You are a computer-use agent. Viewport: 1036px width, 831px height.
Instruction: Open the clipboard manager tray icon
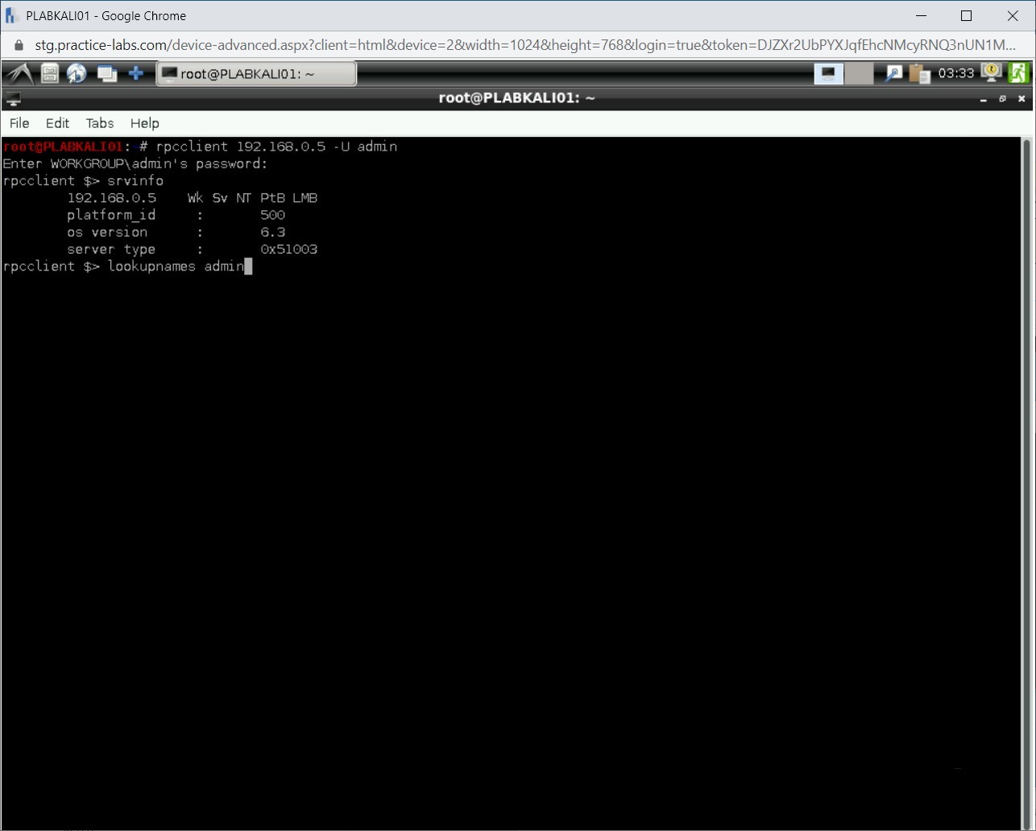coord(919,74)
